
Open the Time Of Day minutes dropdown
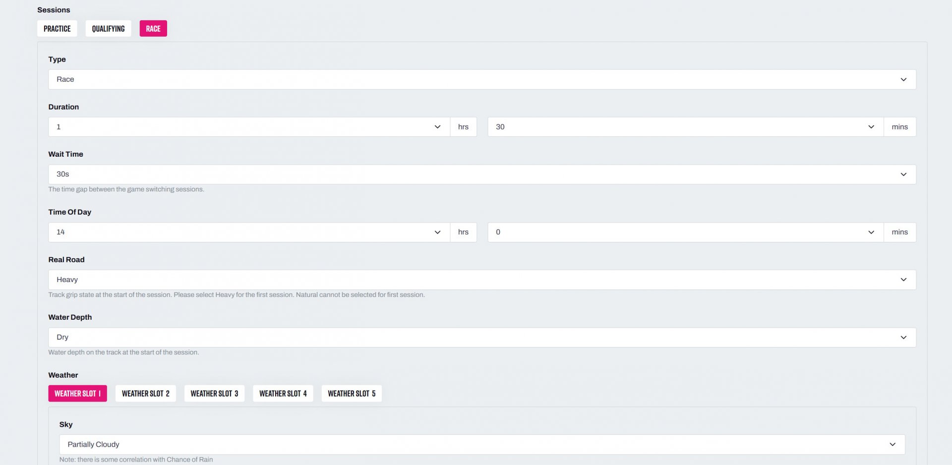[685, 232]
